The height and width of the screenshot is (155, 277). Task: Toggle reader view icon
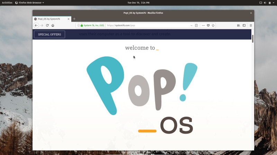pos(196,25)
